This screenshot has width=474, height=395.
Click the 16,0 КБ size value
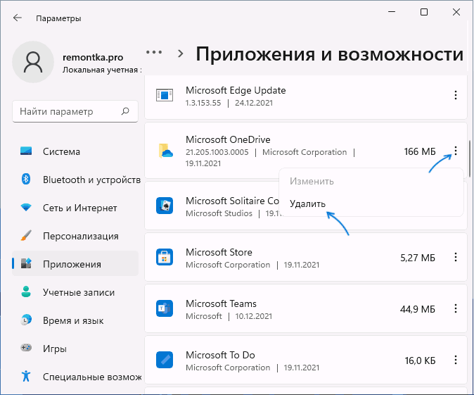[420, 360]
